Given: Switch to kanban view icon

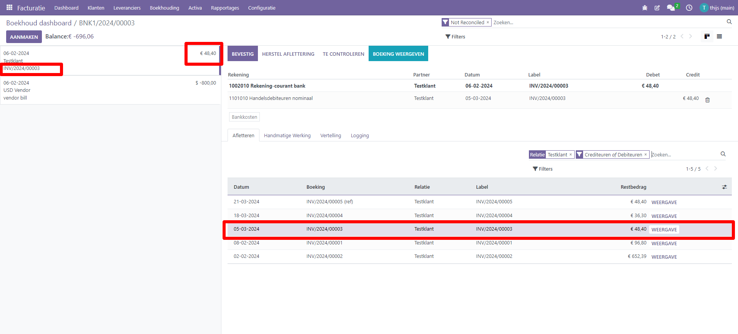Looking at the screenshot, I should (x=707, y=37).
